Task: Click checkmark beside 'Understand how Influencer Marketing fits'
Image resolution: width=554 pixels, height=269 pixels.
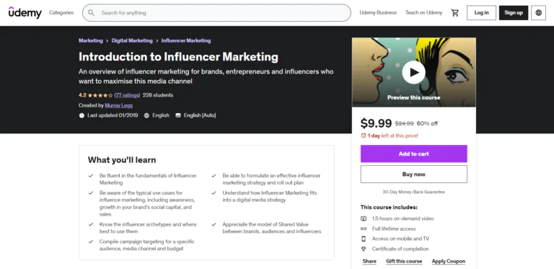Action: 214,193
